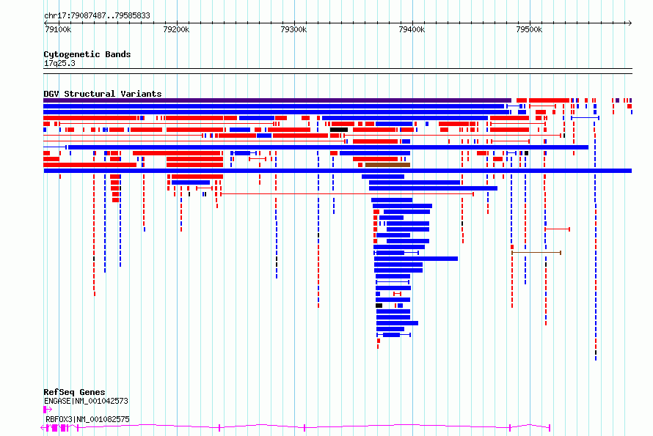Screen dimensions: 653x436
Task: Select the full-width blue variant bar below brown bar
Action: click(x=338, y=171)
